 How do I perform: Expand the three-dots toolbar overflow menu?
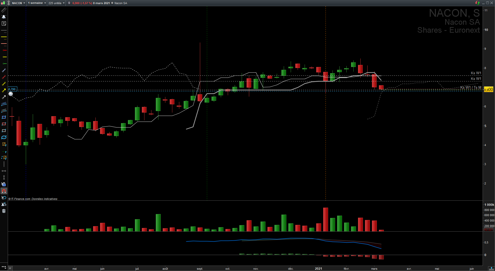click(4, 267)
